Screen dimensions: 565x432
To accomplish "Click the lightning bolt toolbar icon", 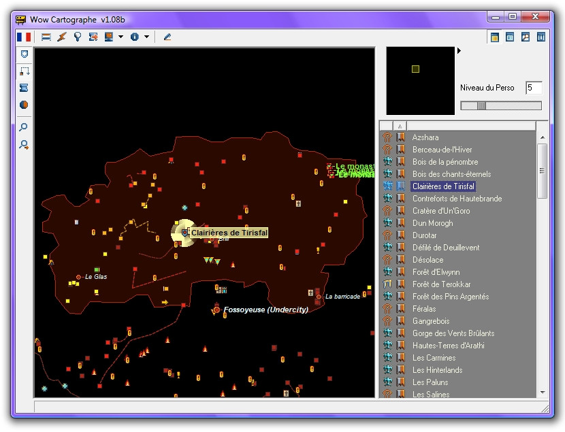I will pos(62,37).
